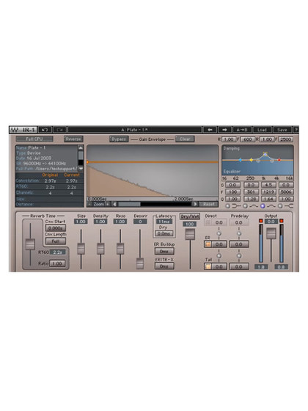
Task: Open the Cnv Length Full selector
Action: [56, 241]
